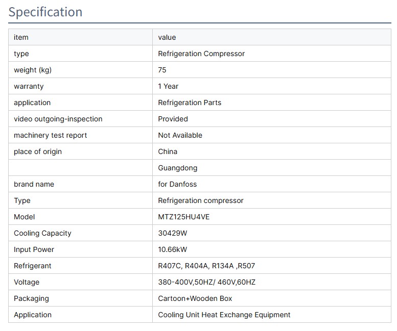Viewport: 397px width, 331px height.
Task: Select the refrigerant list starting with R407C
Action: point(207,266)
